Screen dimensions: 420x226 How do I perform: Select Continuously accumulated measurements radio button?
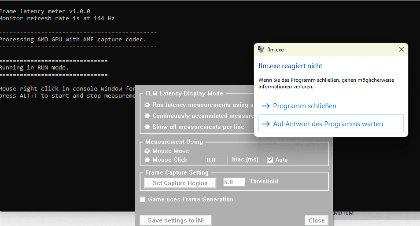pyautogui.click(x=147, y=116)
